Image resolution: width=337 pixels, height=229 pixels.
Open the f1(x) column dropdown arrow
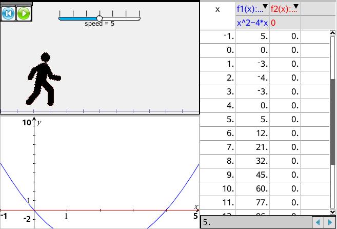(265, 7)
